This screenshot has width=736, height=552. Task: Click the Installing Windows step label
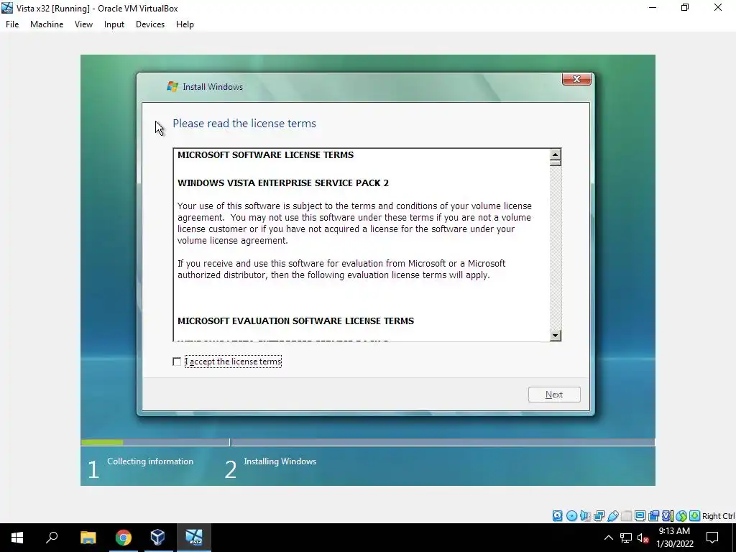point(280,461)
